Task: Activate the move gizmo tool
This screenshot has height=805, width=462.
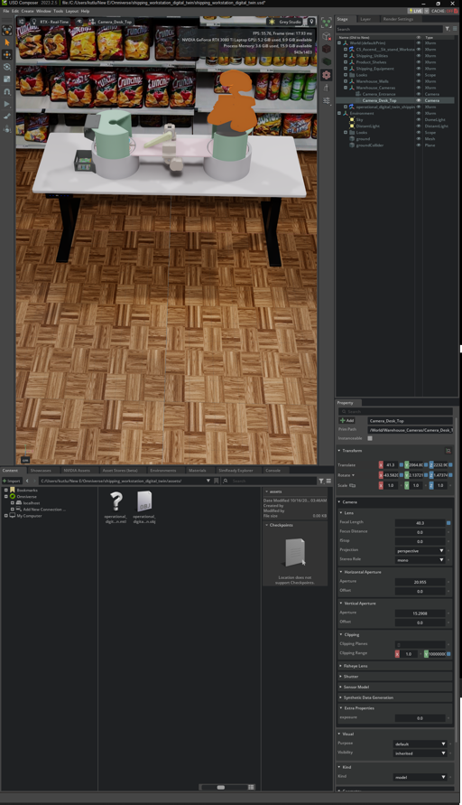Action: click(6, 54)
